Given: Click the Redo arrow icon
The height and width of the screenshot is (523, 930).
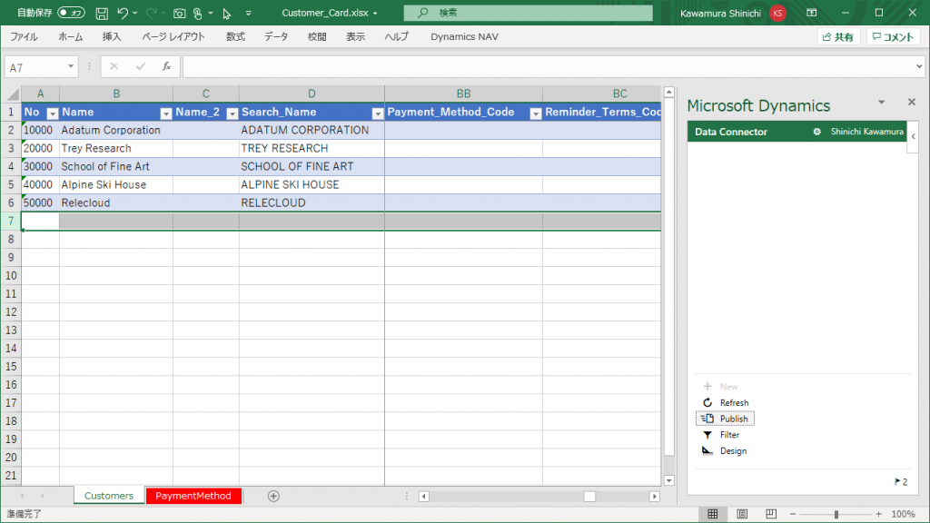Looking at the screenshot, I should pyautogui.click(x=152, y=13).
